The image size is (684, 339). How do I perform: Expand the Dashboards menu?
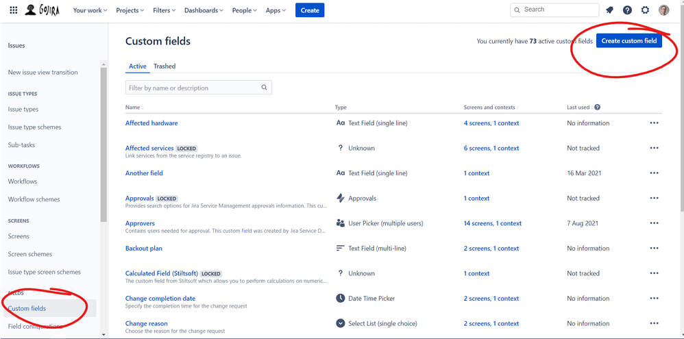[204, 10]
